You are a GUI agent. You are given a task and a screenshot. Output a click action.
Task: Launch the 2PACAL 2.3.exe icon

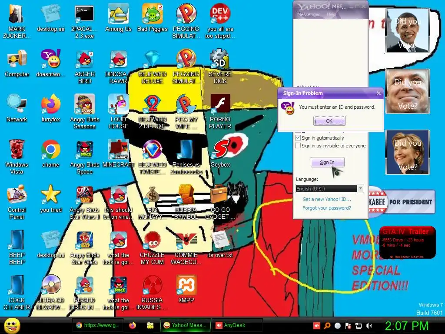[x=84, y=21]
